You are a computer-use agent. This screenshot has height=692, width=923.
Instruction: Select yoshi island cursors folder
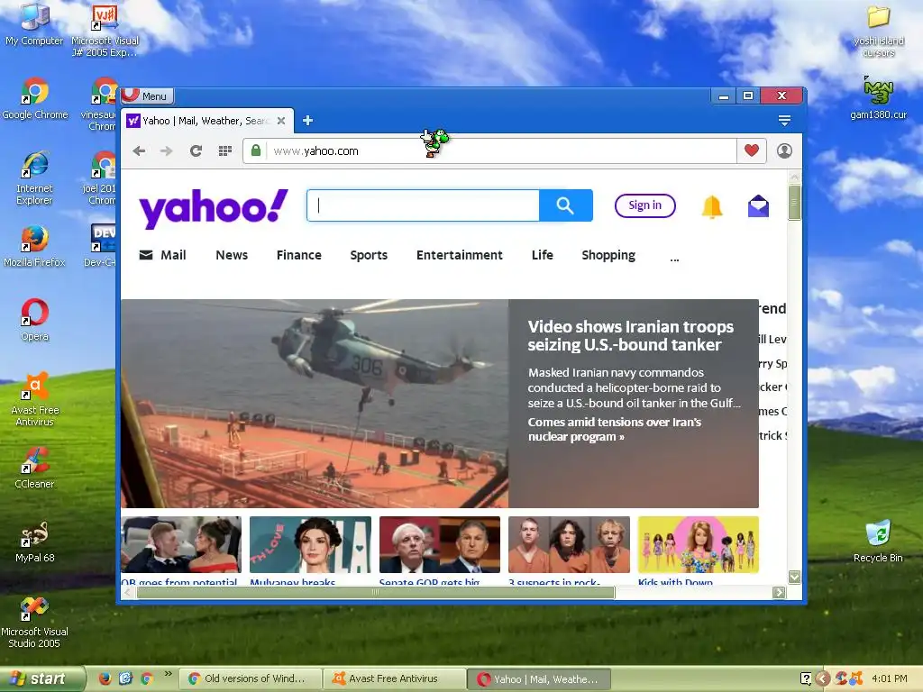click(878, 31)
